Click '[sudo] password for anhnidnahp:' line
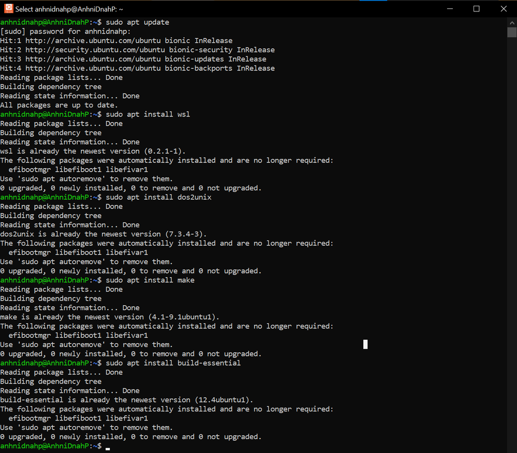The height and width of the screenshot is (453, 517). pos(65,32)
